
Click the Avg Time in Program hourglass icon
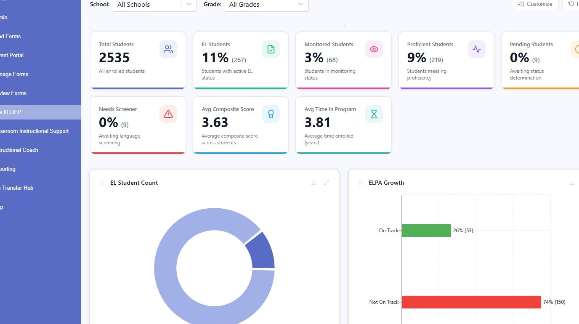pos(374,114)
